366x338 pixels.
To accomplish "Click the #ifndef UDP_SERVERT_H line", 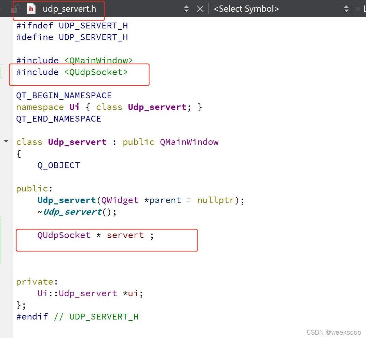I will tap(72, 25).
